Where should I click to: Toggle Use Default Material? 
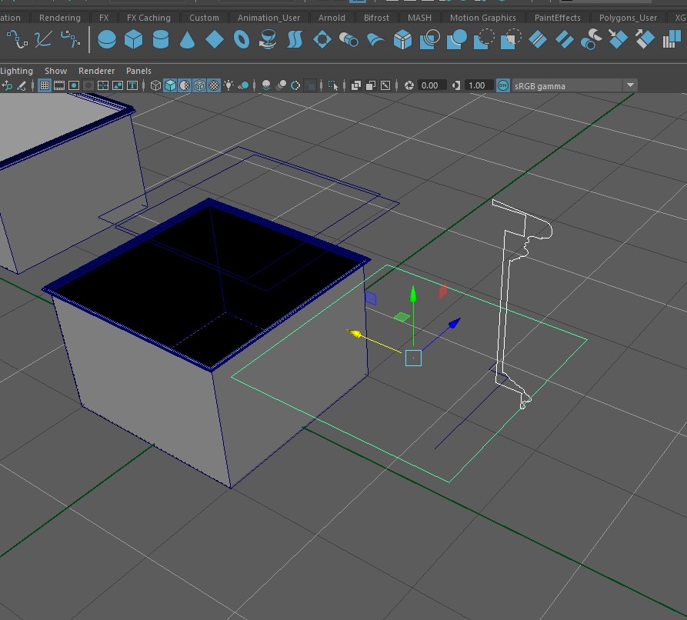pyautogui.click(x=185, y=85)
